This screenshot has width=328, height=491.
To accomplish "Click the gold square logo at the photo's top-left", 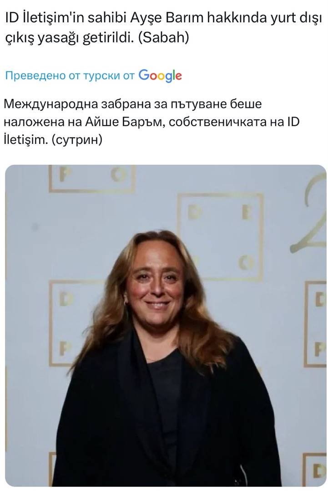I will [92, 179].
